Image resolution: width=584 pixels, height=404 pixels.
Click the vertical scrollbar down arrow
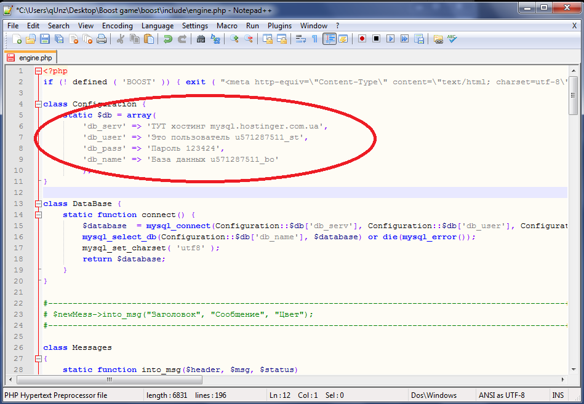(573, 370)
